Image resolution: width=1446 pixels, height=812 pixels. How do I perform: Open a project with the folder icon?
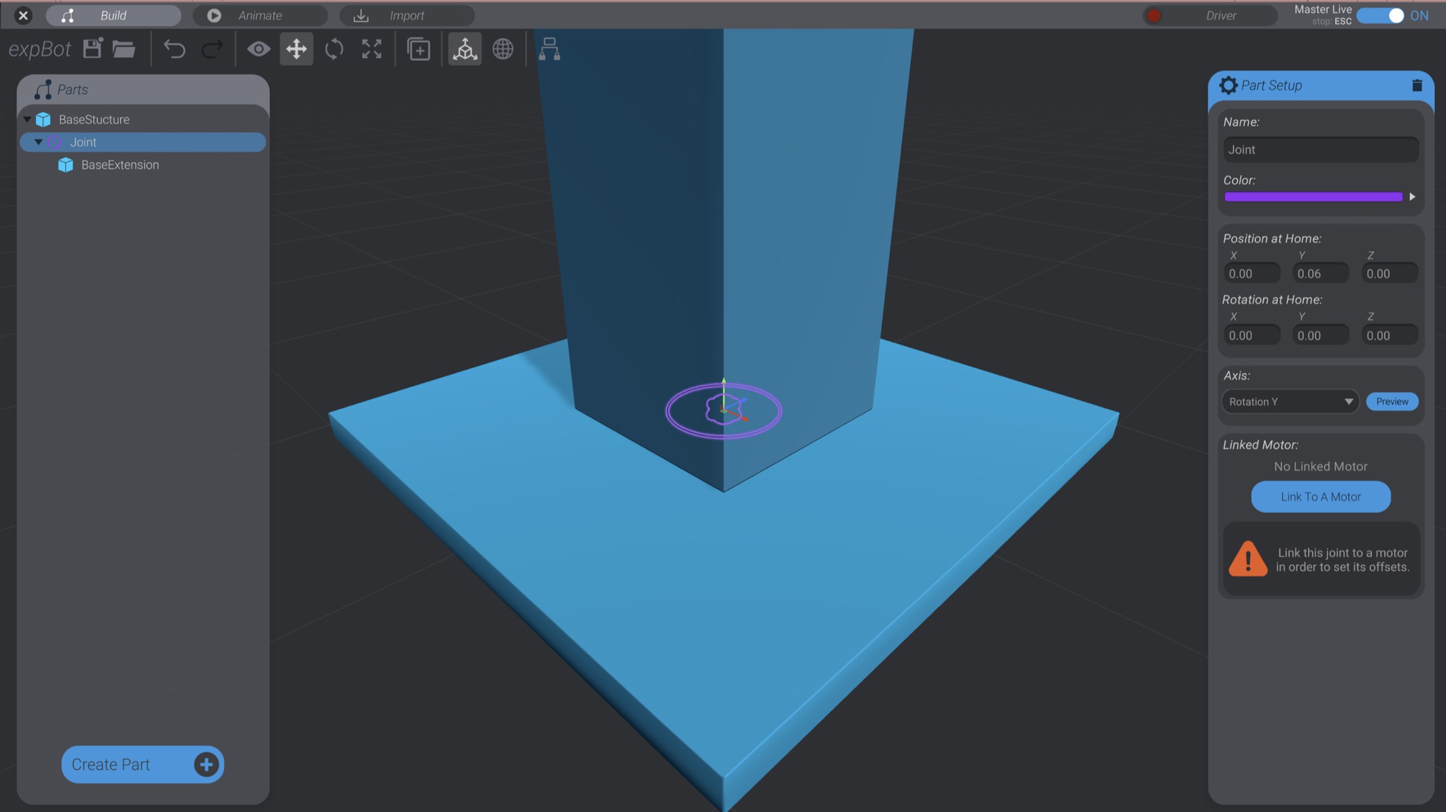pos(124,49)
